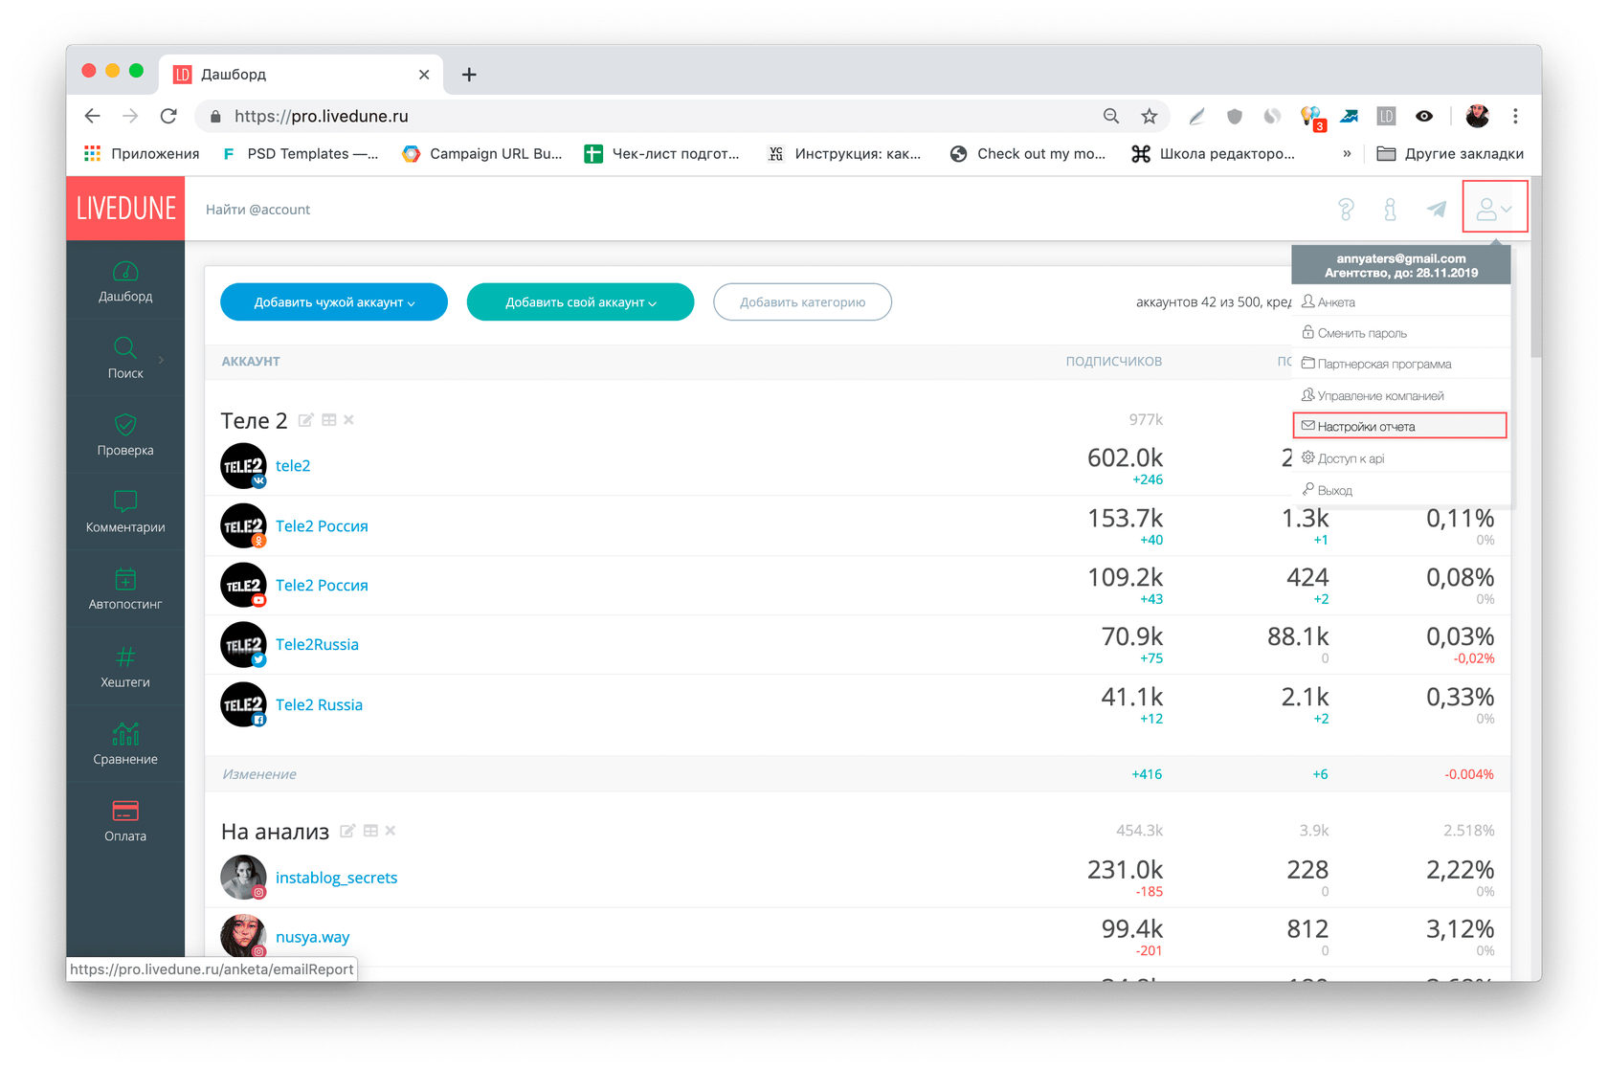Open the Комментарии section
Viewport: 1608px width, 1069px height.
click(125, 513)
